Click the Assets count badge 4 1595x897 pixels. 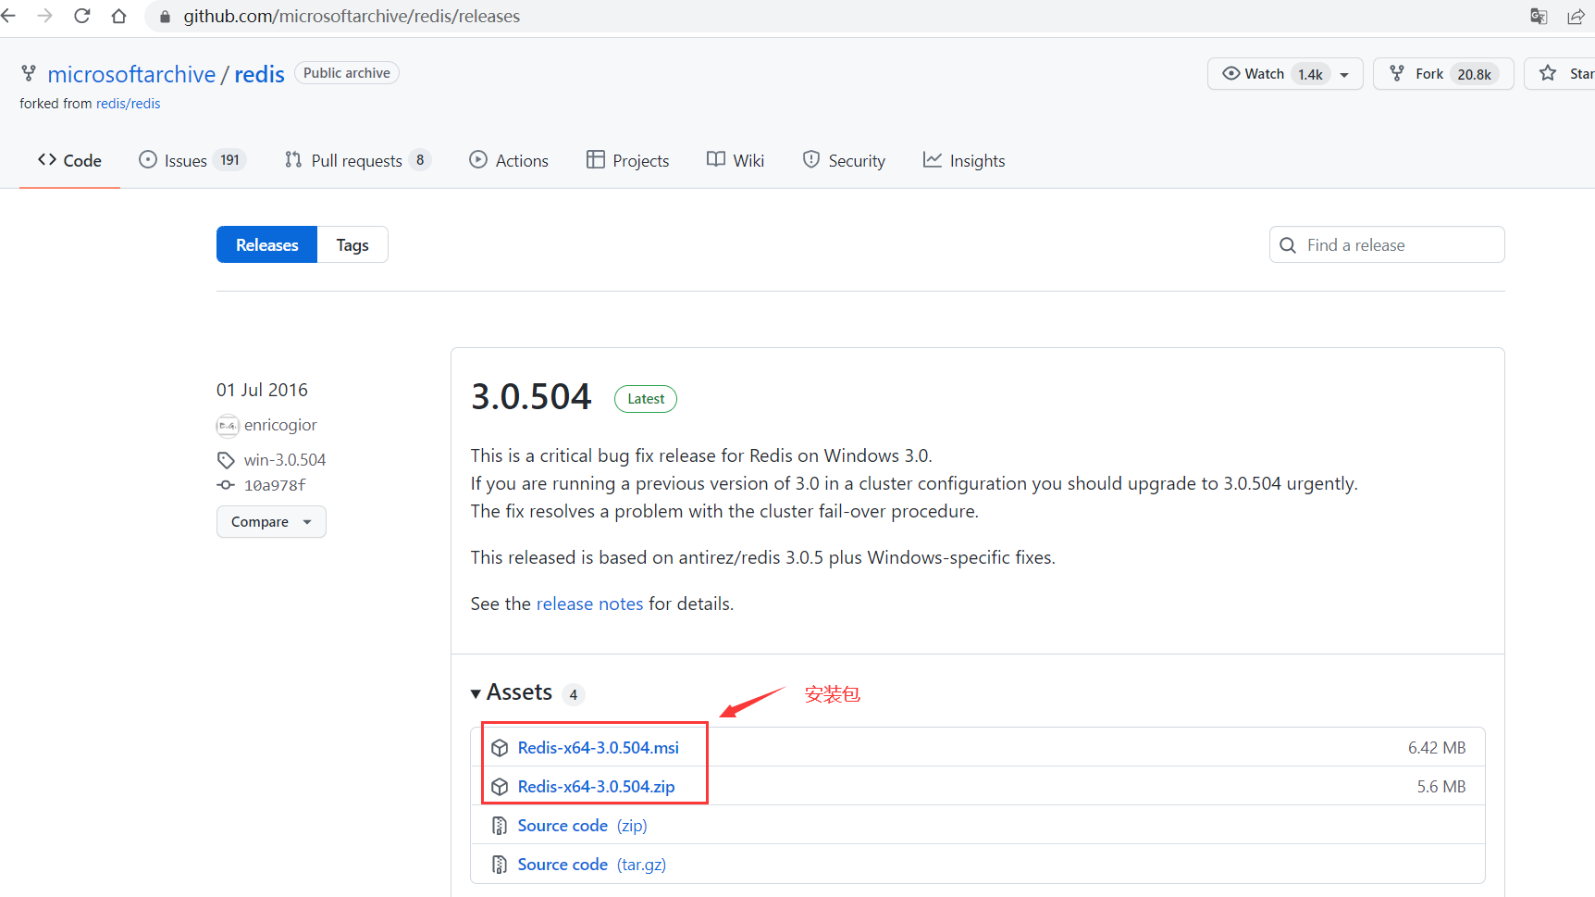tap(574, 694)
